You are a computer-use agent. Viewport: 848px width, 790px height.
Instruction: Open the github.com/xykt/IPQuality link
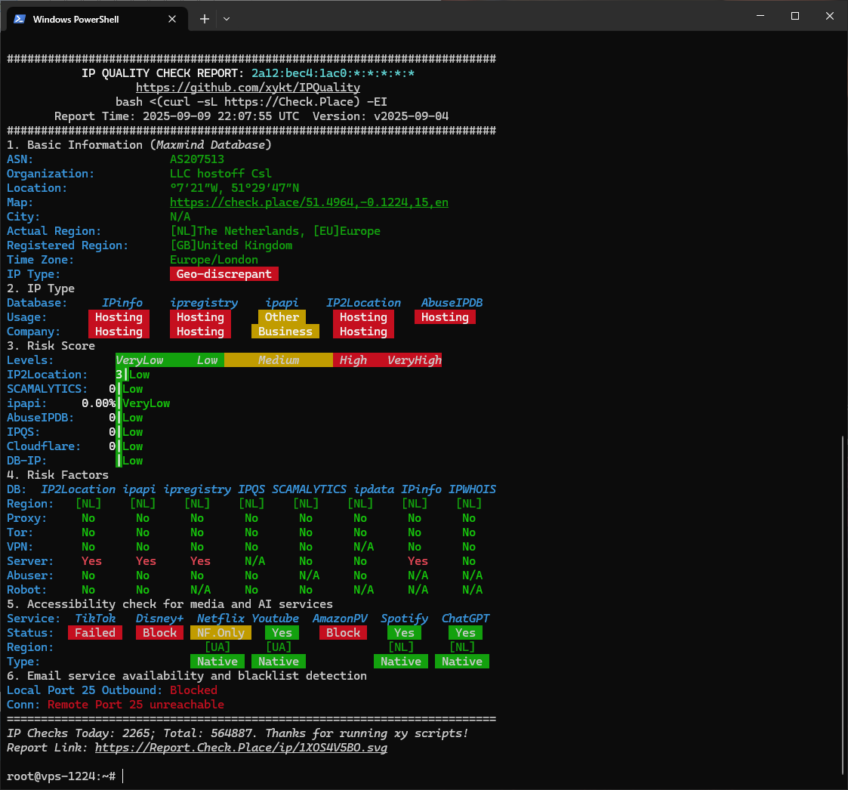coord(248,88)
